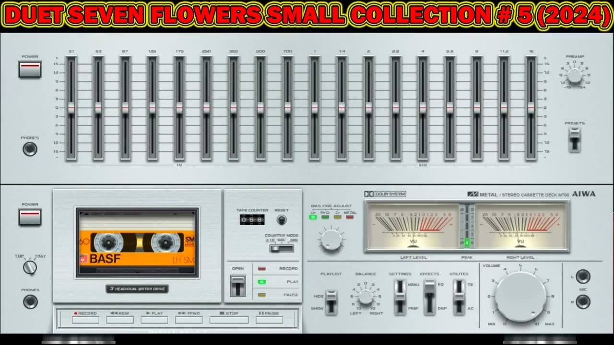
Task: Click the MIC L input jack
Action: click(583, 276)
